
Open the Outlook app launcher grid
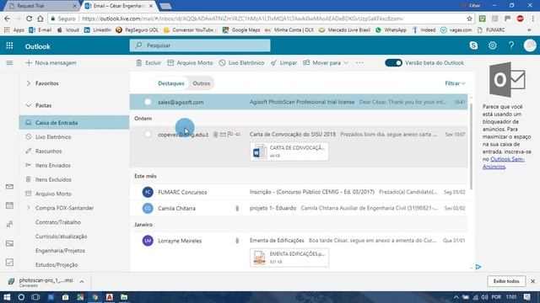(x=9, y=45)
